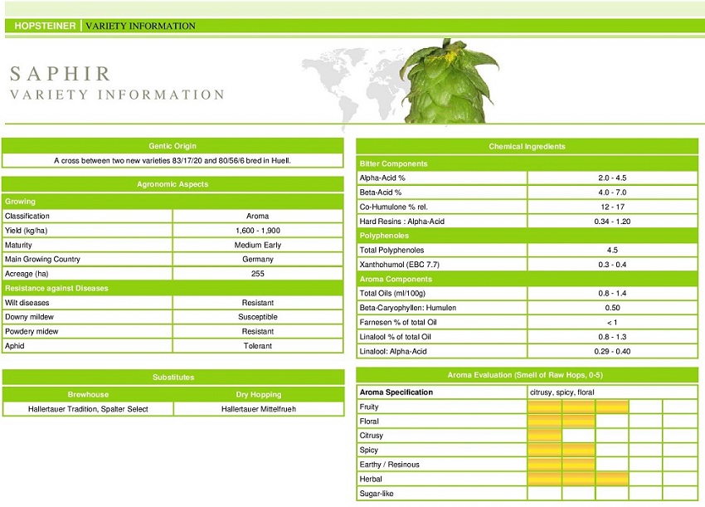Select 'Resistant' in the Powdery midew row
The width and height of the screenshot is (705, 507).
point(258,331)
